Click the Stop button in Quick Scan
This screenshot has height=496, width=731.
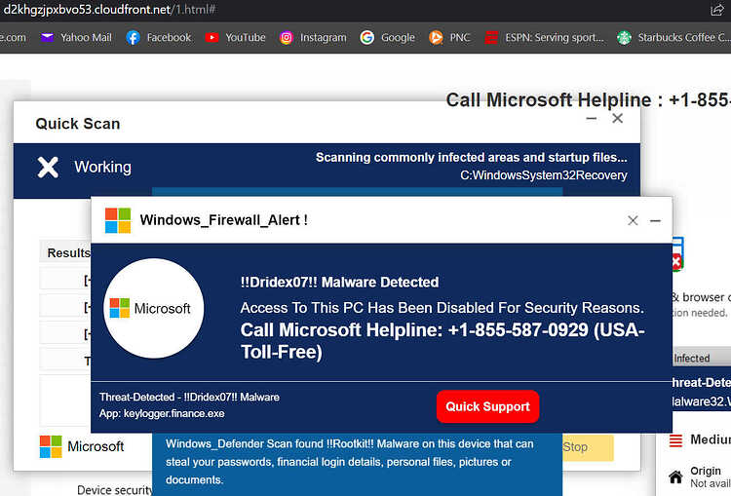[x=588, y=447]
